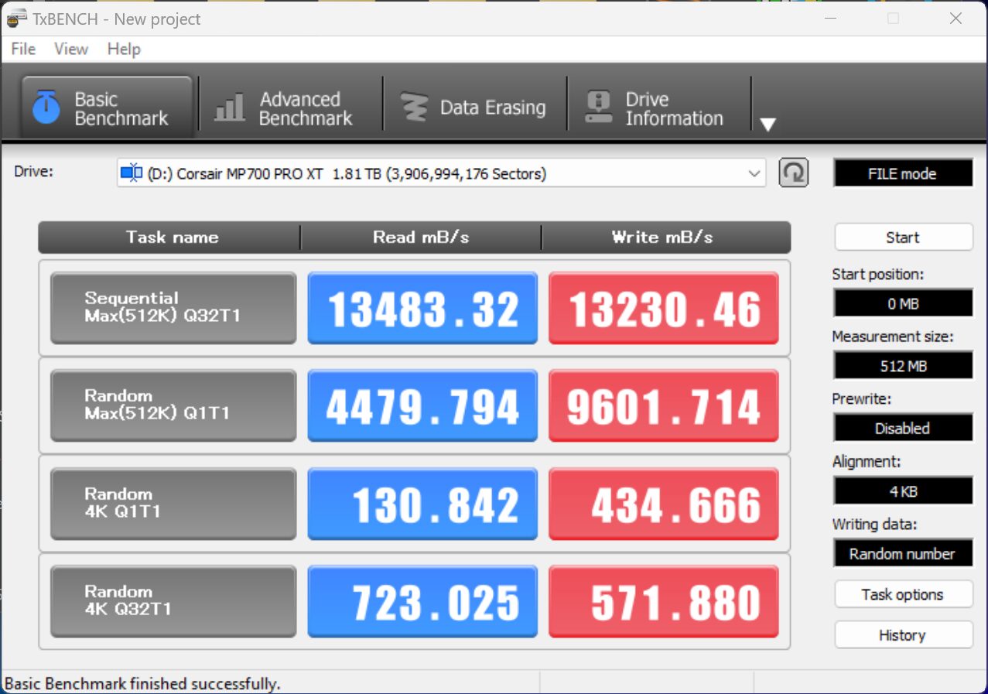Click the refresh drive list icon

point(794,173)
